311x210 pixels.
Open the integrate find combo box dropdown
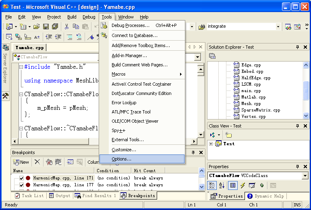[278, 27]
